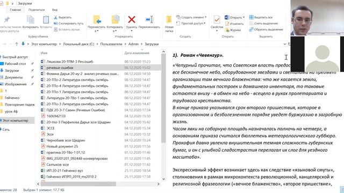344x193 pixels.
Task: Invert the selection with Обратить выделение
Action: click(266, 29)
